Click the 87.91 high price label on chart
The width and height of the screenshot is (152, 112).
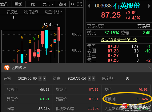point(48,25)
